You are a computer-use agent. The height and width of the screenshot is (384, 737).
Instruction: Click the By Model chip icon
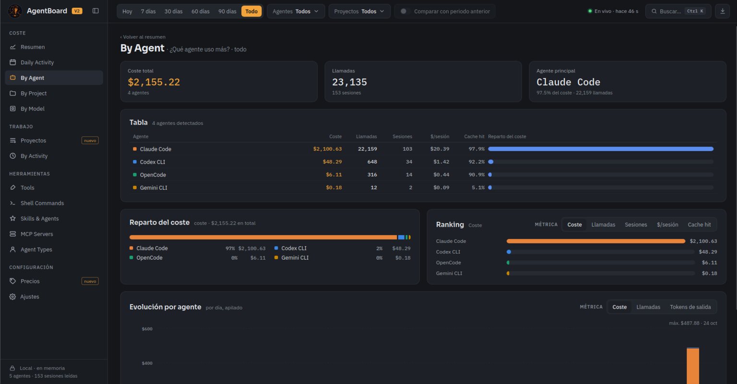[13, 108]
